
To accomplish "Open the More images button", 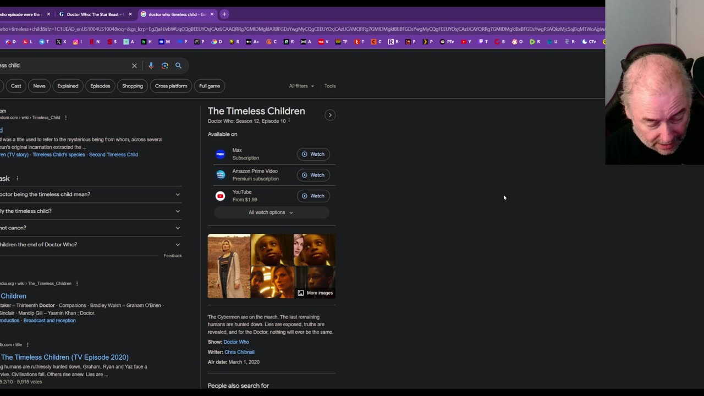I will pos(315,293).
